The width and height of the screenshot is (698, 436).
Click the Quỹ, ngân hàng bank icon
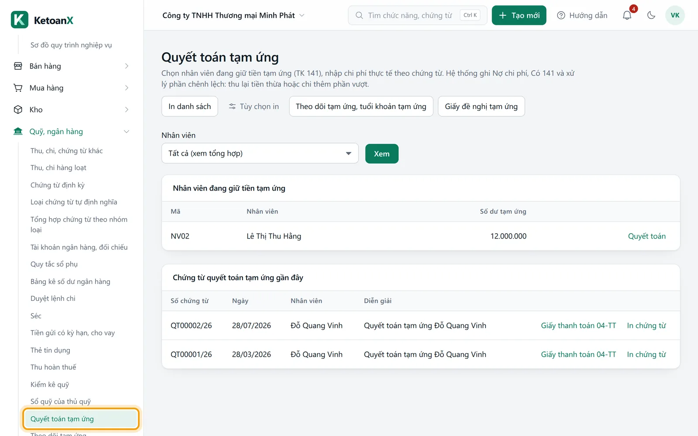(x=18, y=132)
